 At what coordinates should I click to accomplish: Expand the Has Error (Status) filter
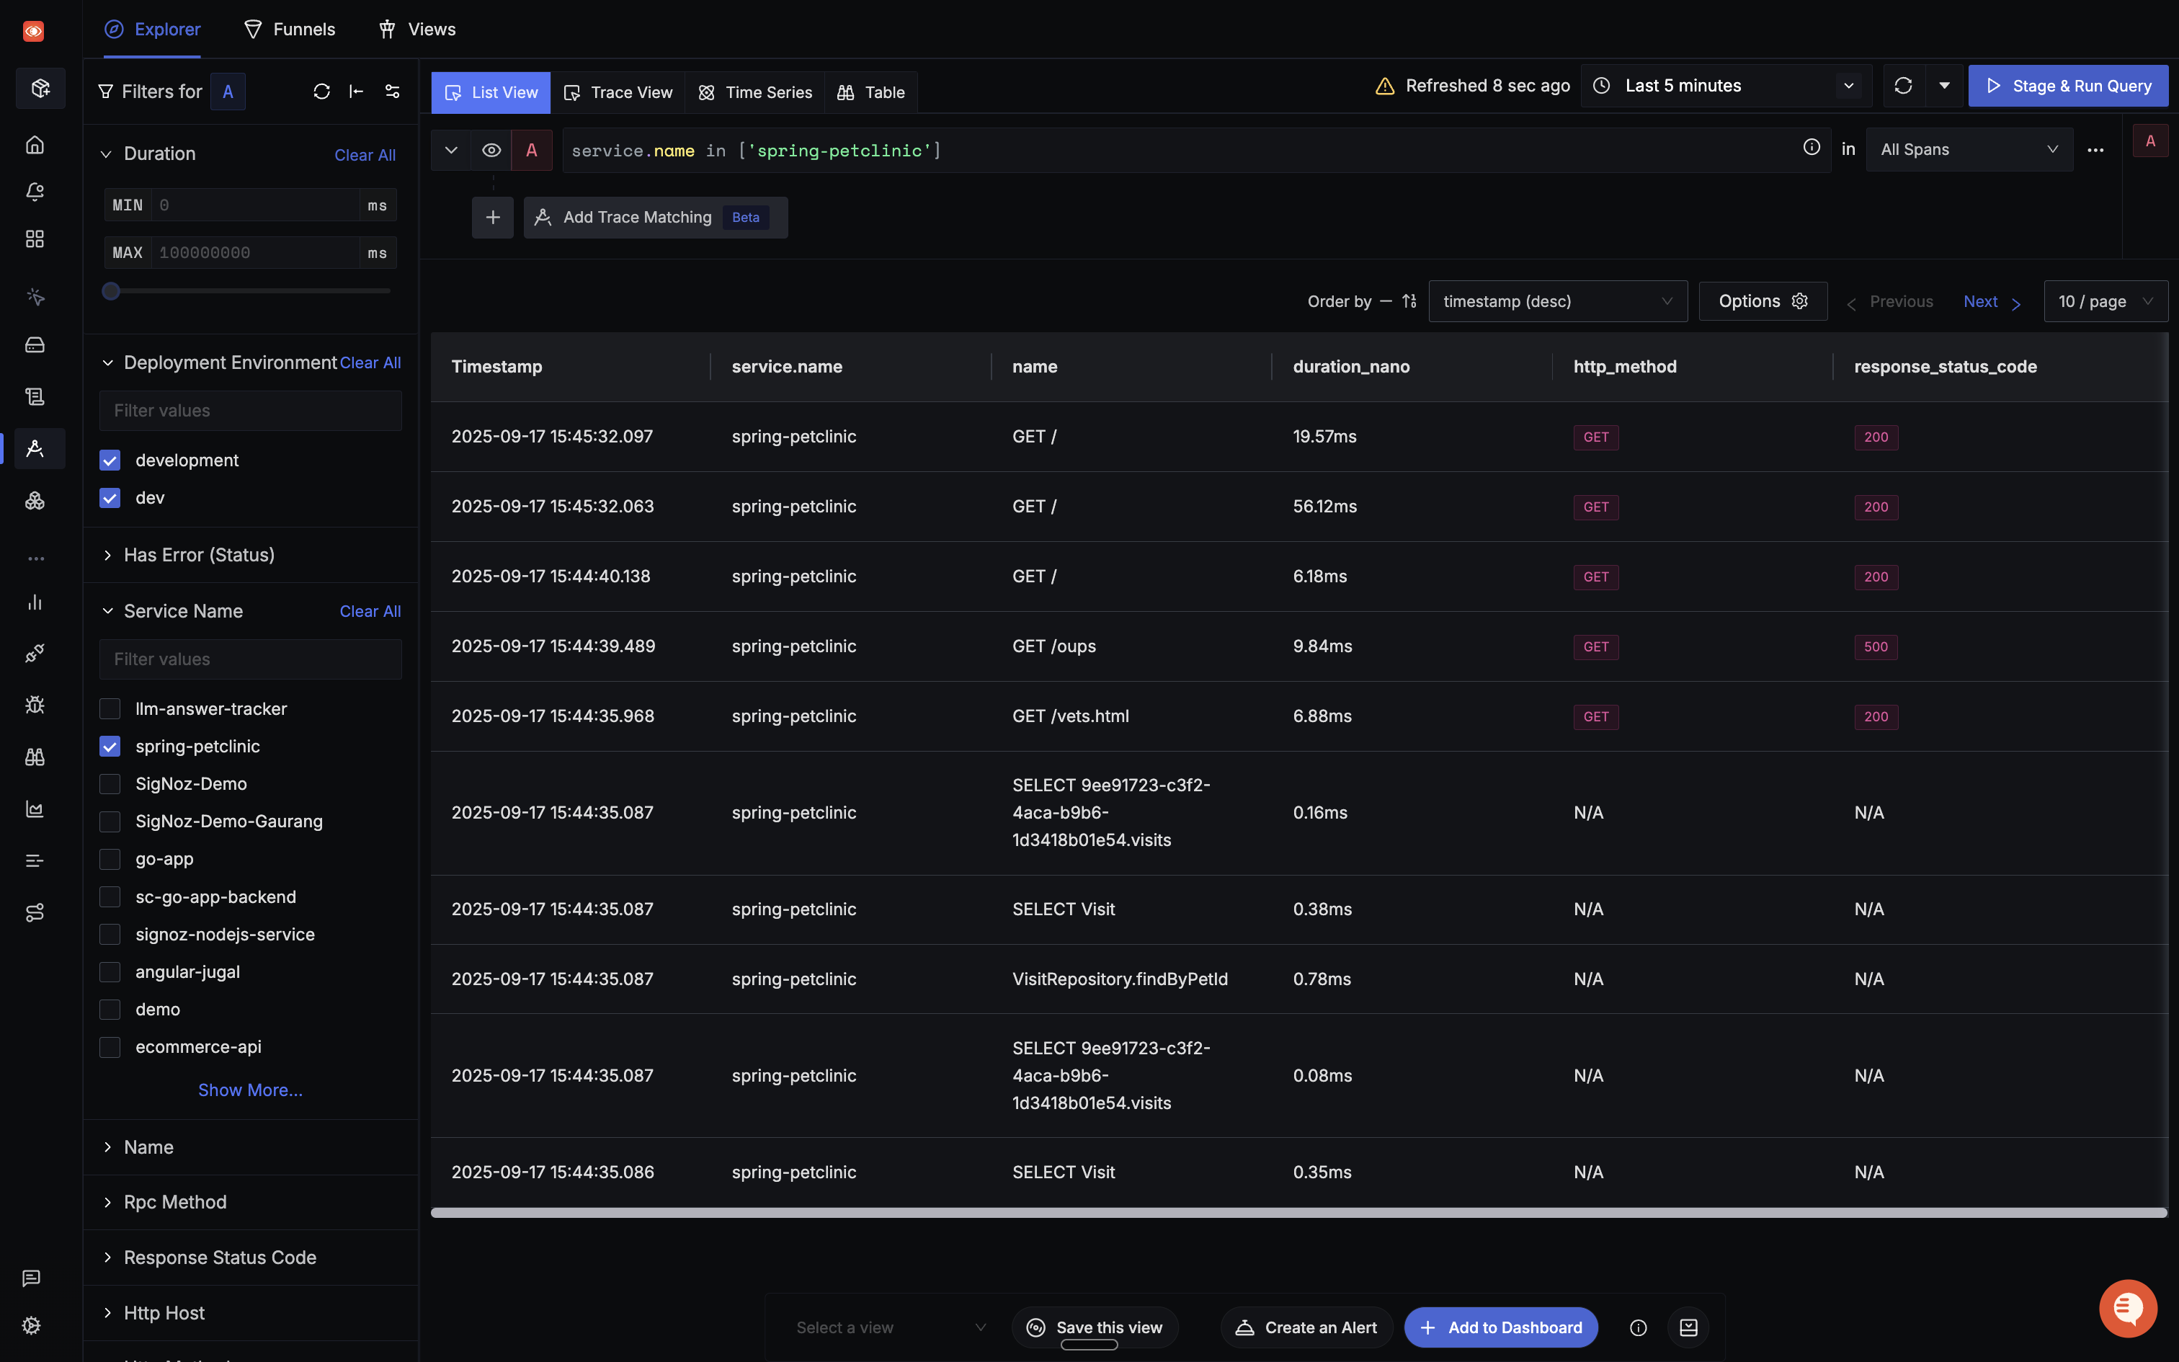pos(199,555)
